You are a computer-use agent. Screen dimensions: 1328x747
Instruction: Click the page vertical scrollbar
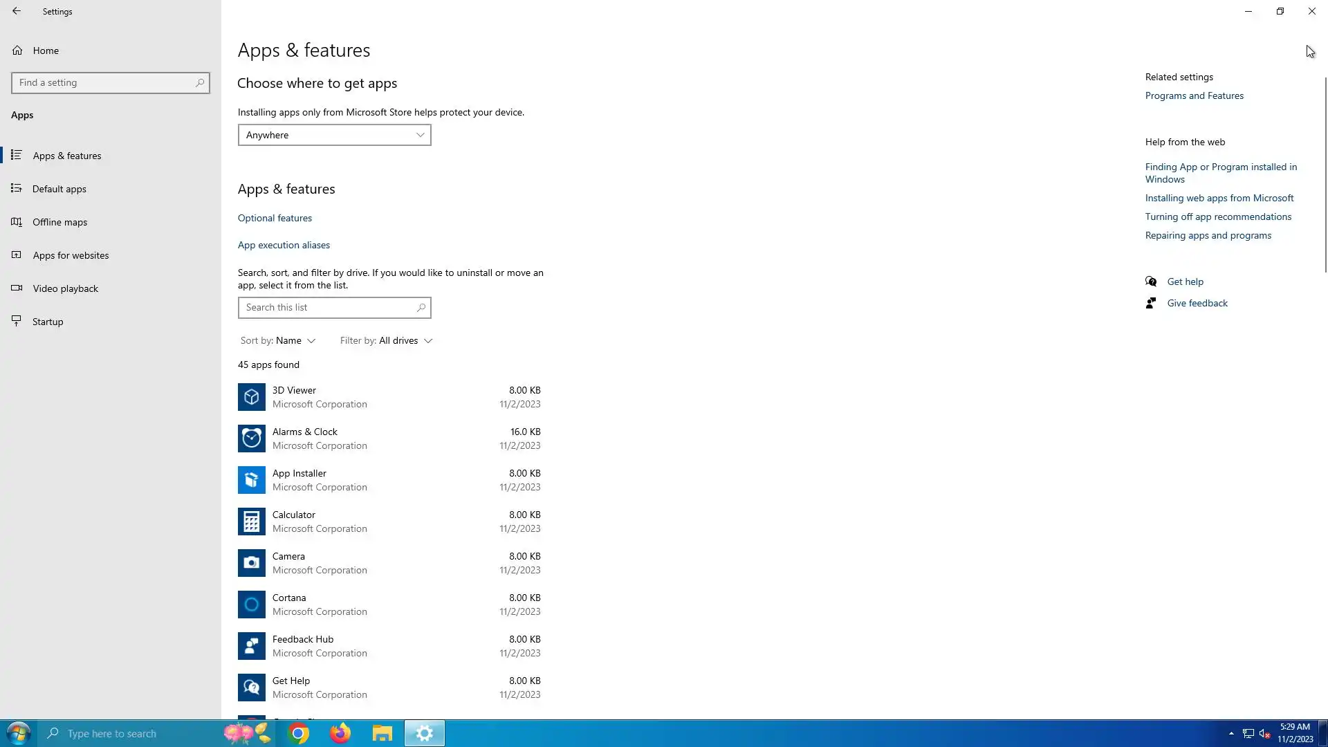pyautogui.click(x=1325, y=173)
